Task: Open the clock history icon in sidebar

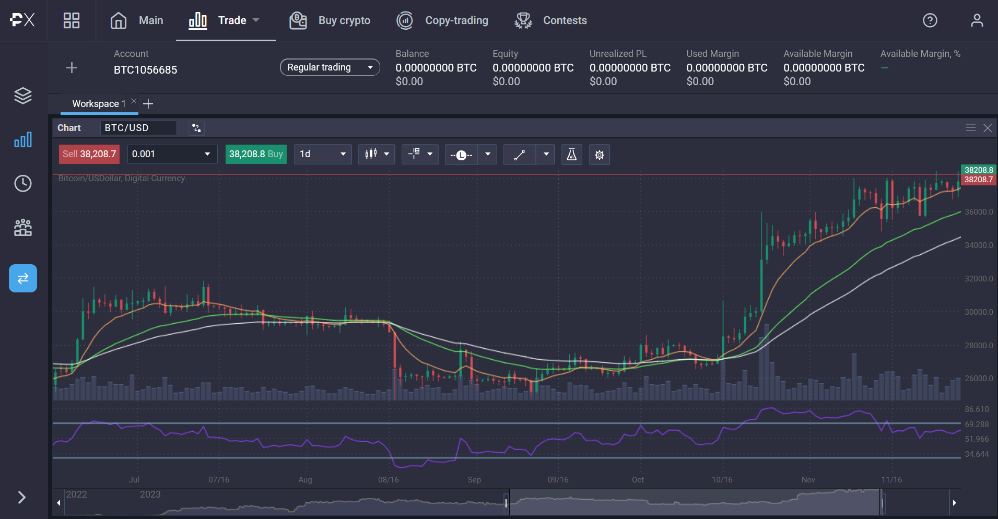Action: coord(23,183)
